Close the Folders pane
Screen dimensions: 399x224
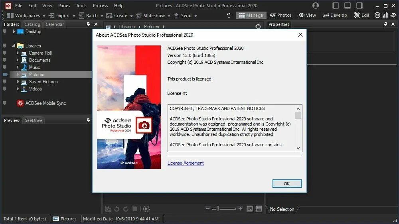(x=96, y=24)
